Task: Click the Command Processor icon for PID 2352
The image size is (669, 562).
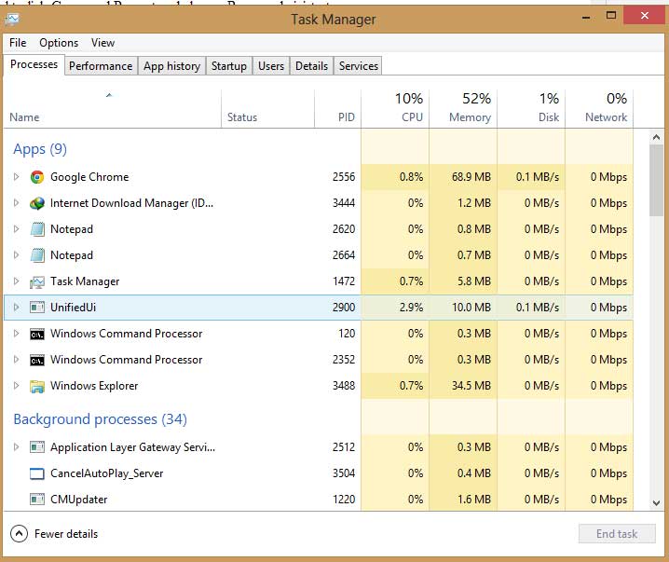Action: [37, 360]
